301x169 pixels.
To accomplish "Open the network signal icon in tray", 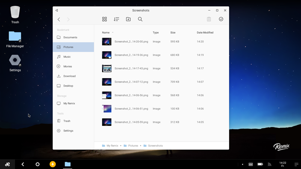I will pyautogui.click(x=269, y=164).
